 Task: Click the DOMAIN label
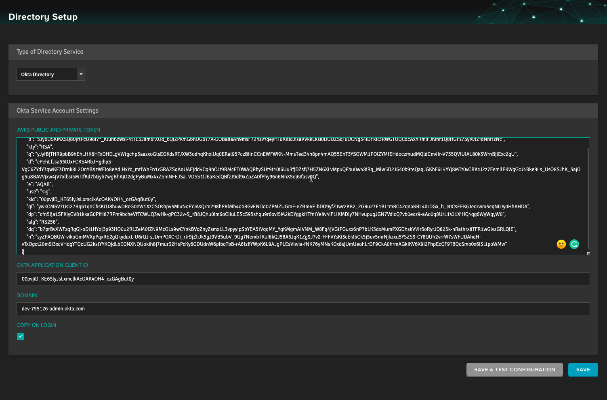coord(27,295)
